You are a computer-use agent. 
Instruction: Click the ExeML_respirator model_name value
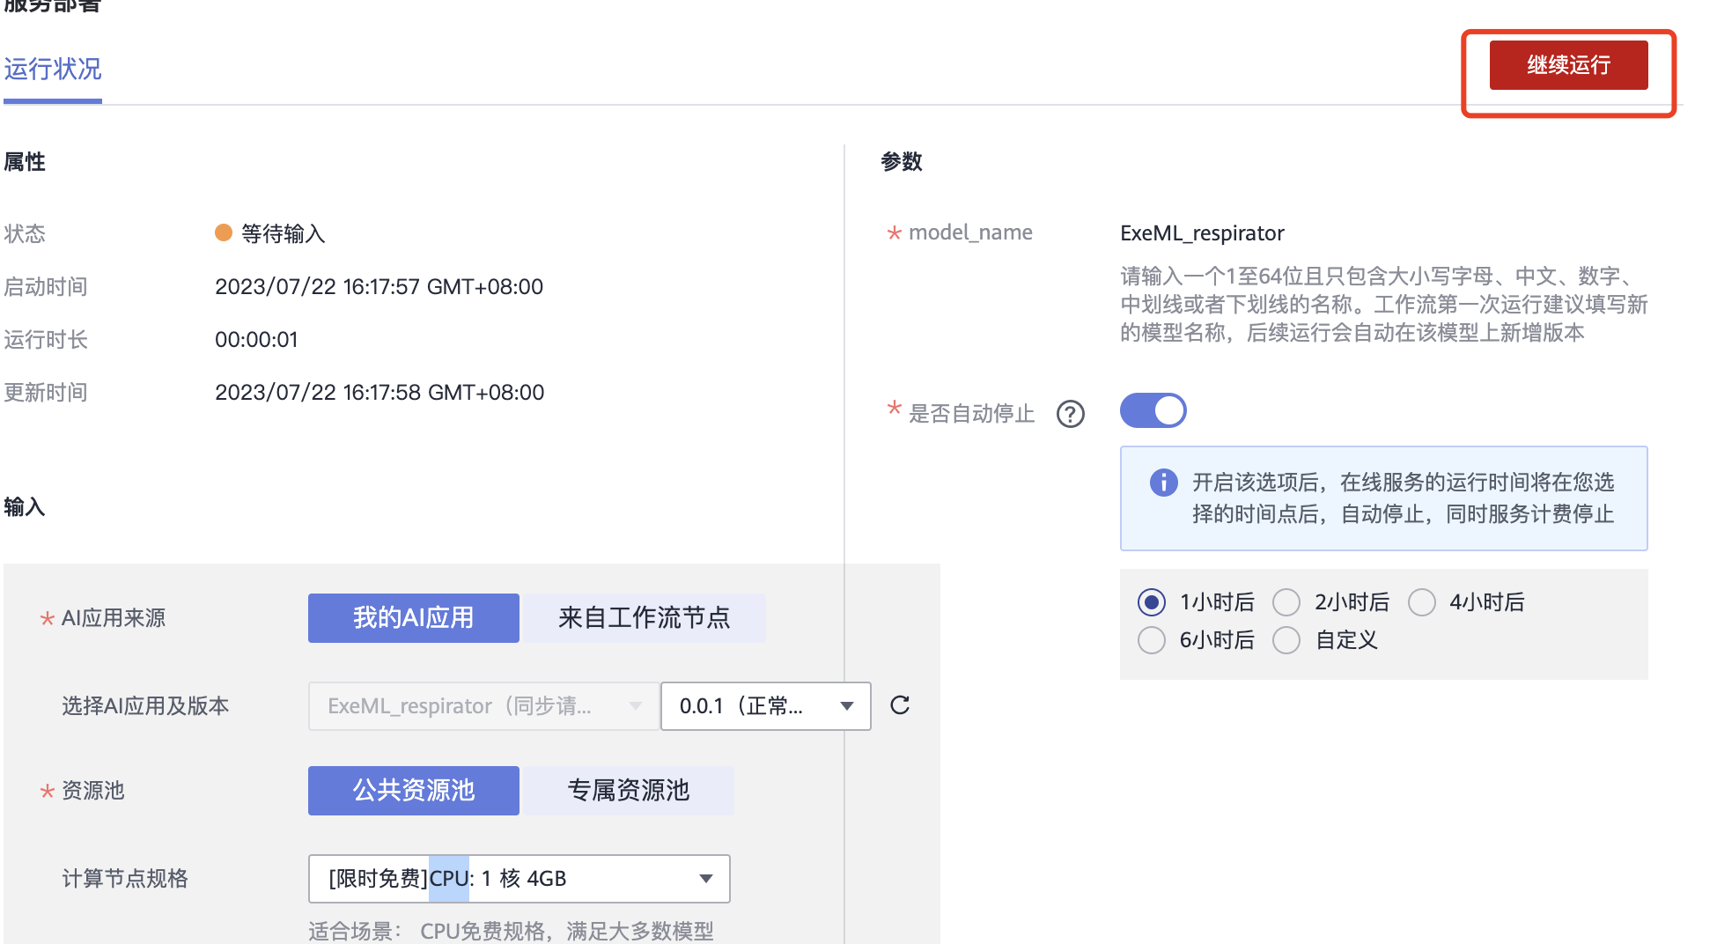1202,233
